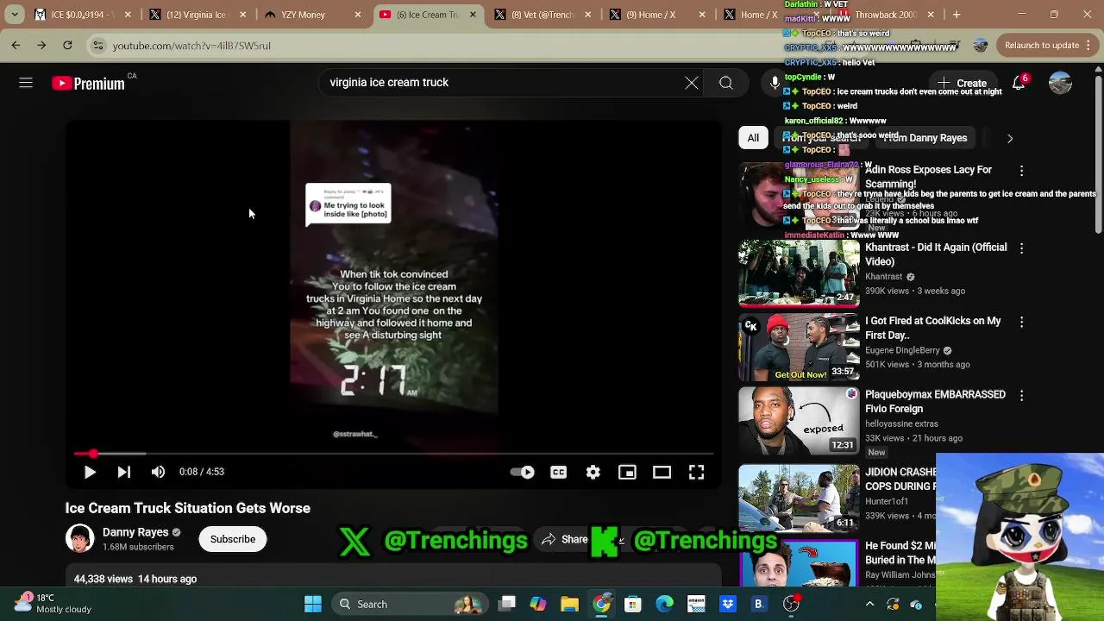Clear the search box with the X
1104x621 pixels.
coord(692,83)
